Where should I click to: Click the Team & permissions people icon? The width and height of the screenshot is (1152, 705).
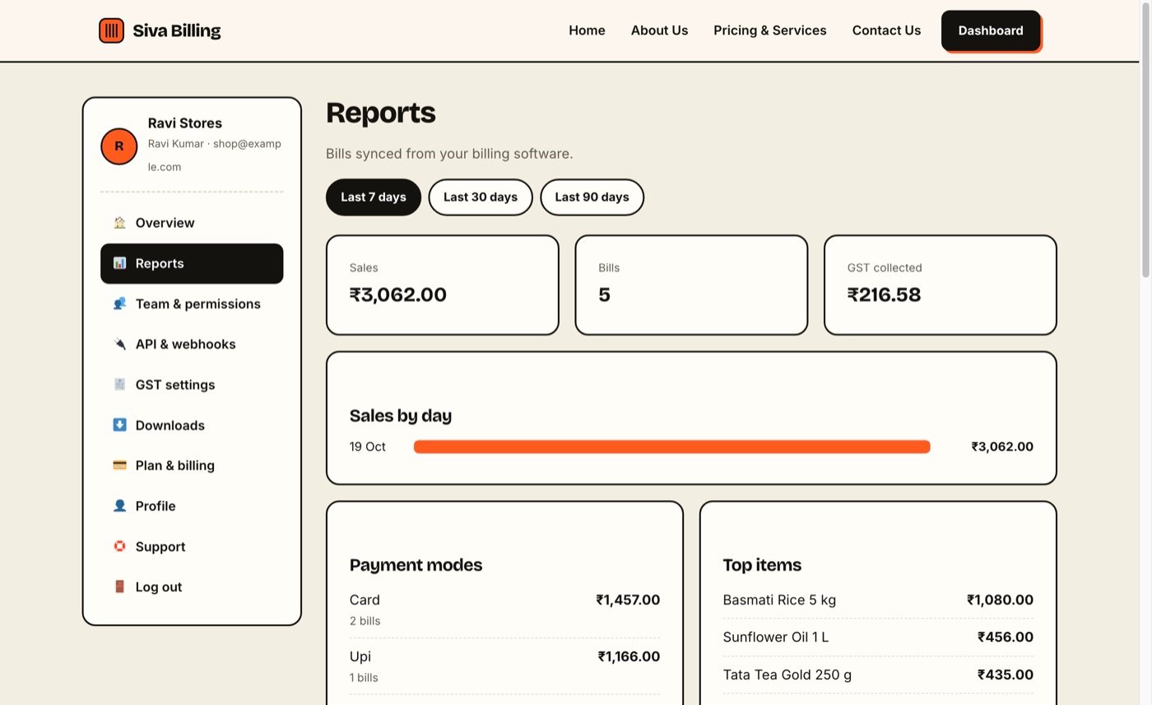119,304
